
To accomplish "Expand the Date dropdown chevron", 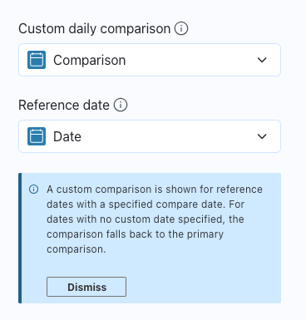I will coord(262,136).
